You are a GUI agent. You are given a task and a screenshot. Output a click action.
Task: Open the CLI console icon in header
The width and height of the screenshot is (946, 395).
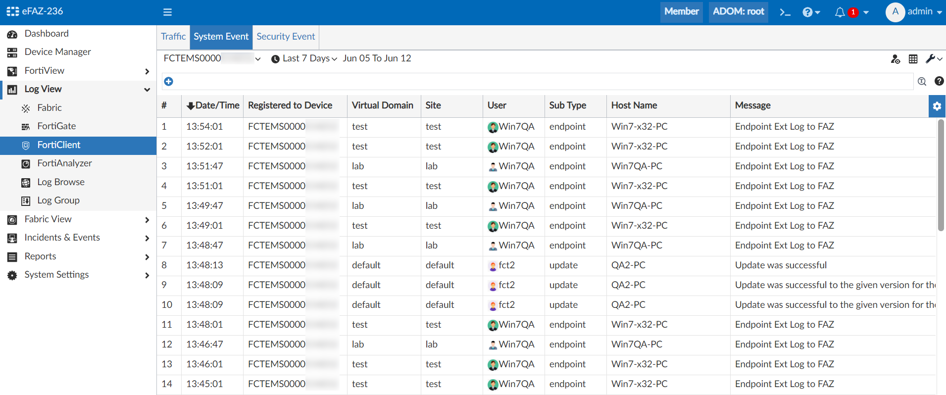[785, 12]
